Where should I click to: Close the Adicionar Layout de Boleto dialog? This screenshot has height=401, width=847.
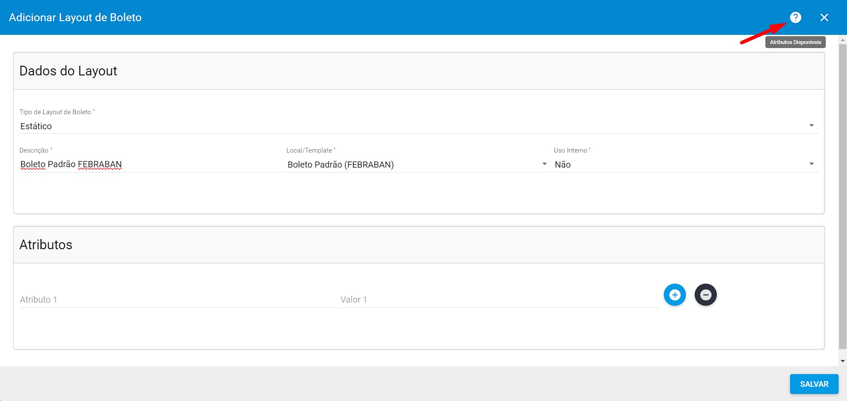[x=824, y=18]
